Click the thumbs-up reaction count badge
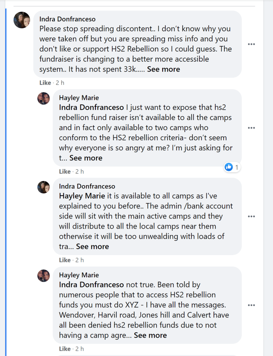This screenshot has height=356, width=273. pyautogui.click(x=232, y=167)
